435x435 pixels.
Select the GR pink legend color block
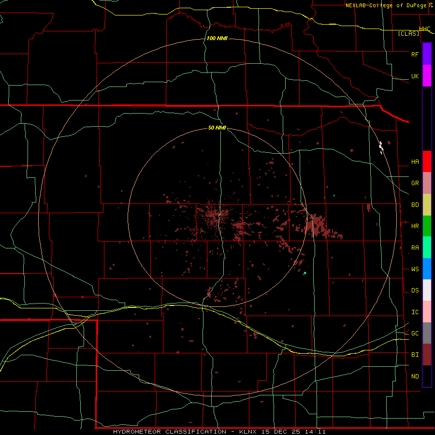pos(427,183)
